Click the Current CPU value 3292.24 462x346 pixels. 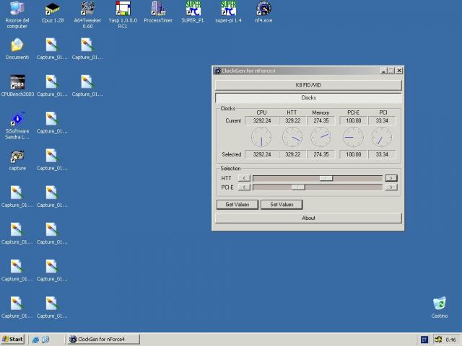click(261, 120)
